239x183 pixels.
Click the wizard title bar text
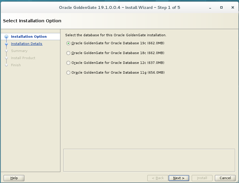pos(120,7)
